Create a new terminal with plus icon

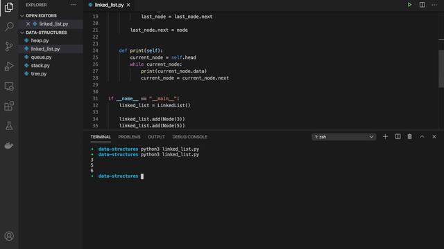pyautogui.click(x=385, y=137)
